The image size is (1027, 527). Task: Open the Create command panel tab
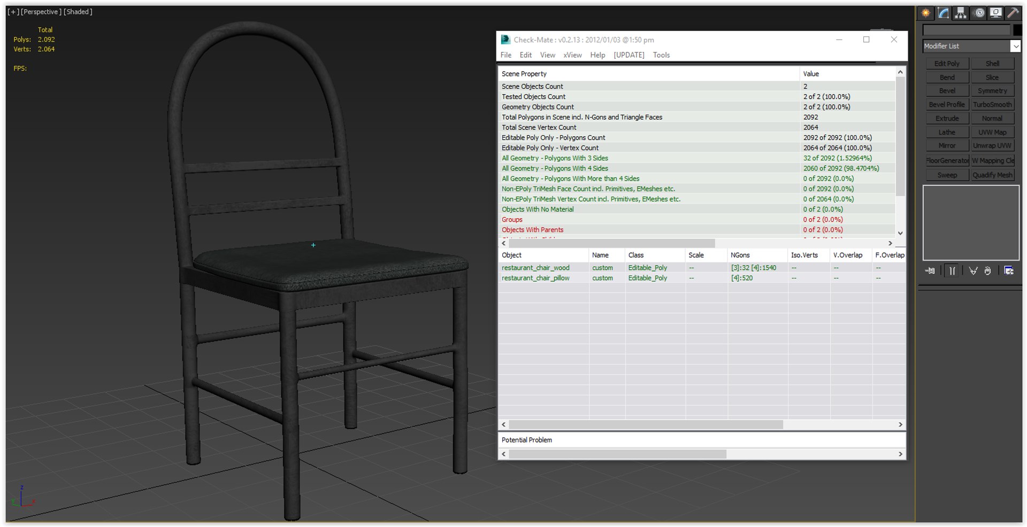coord(926,13)
